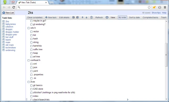
Task: Switch to the Gmail tab
Action: [13, 2]
